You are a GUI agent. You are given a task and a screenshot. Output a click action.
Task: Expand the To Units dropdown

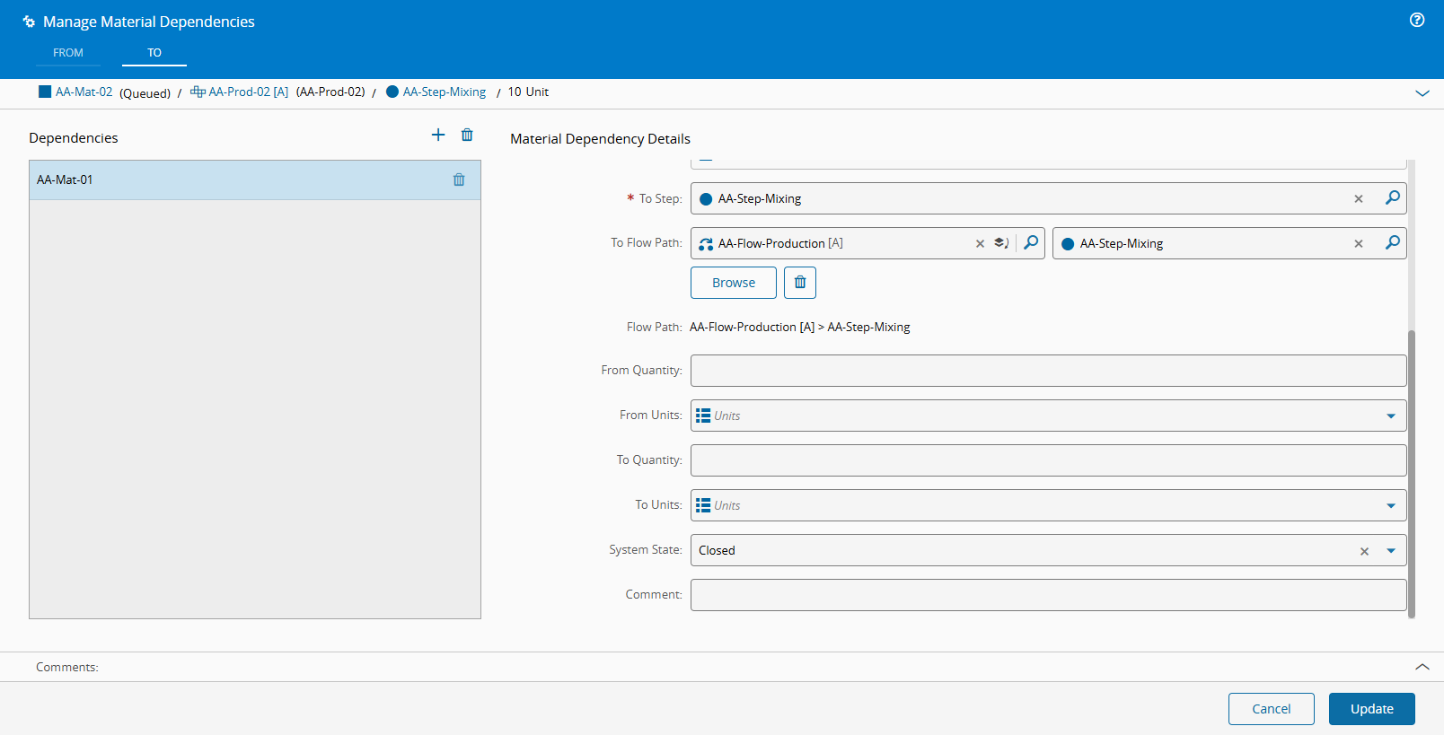(1390, 505)
